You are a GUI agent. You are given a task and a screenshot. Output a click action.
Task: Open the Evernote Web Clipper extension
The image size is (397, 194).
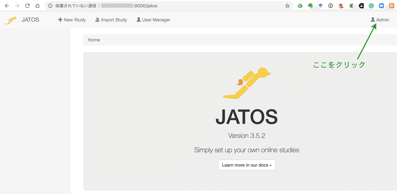(310, 6)
